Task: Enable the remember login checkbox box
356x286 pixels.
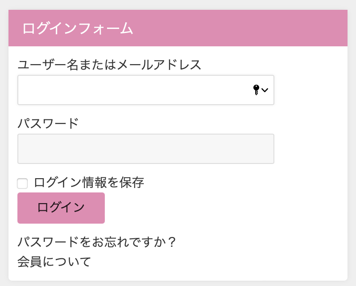Action: 22,183
